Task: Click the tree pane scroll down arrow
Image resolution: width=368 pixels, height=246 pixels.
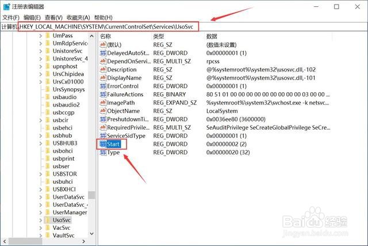Action: (x=91, y=234)
